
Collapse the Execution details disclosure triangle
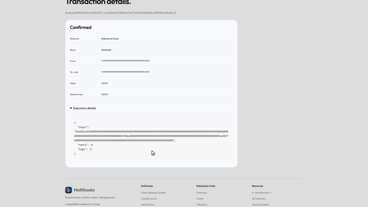click(x=71, y=108)
